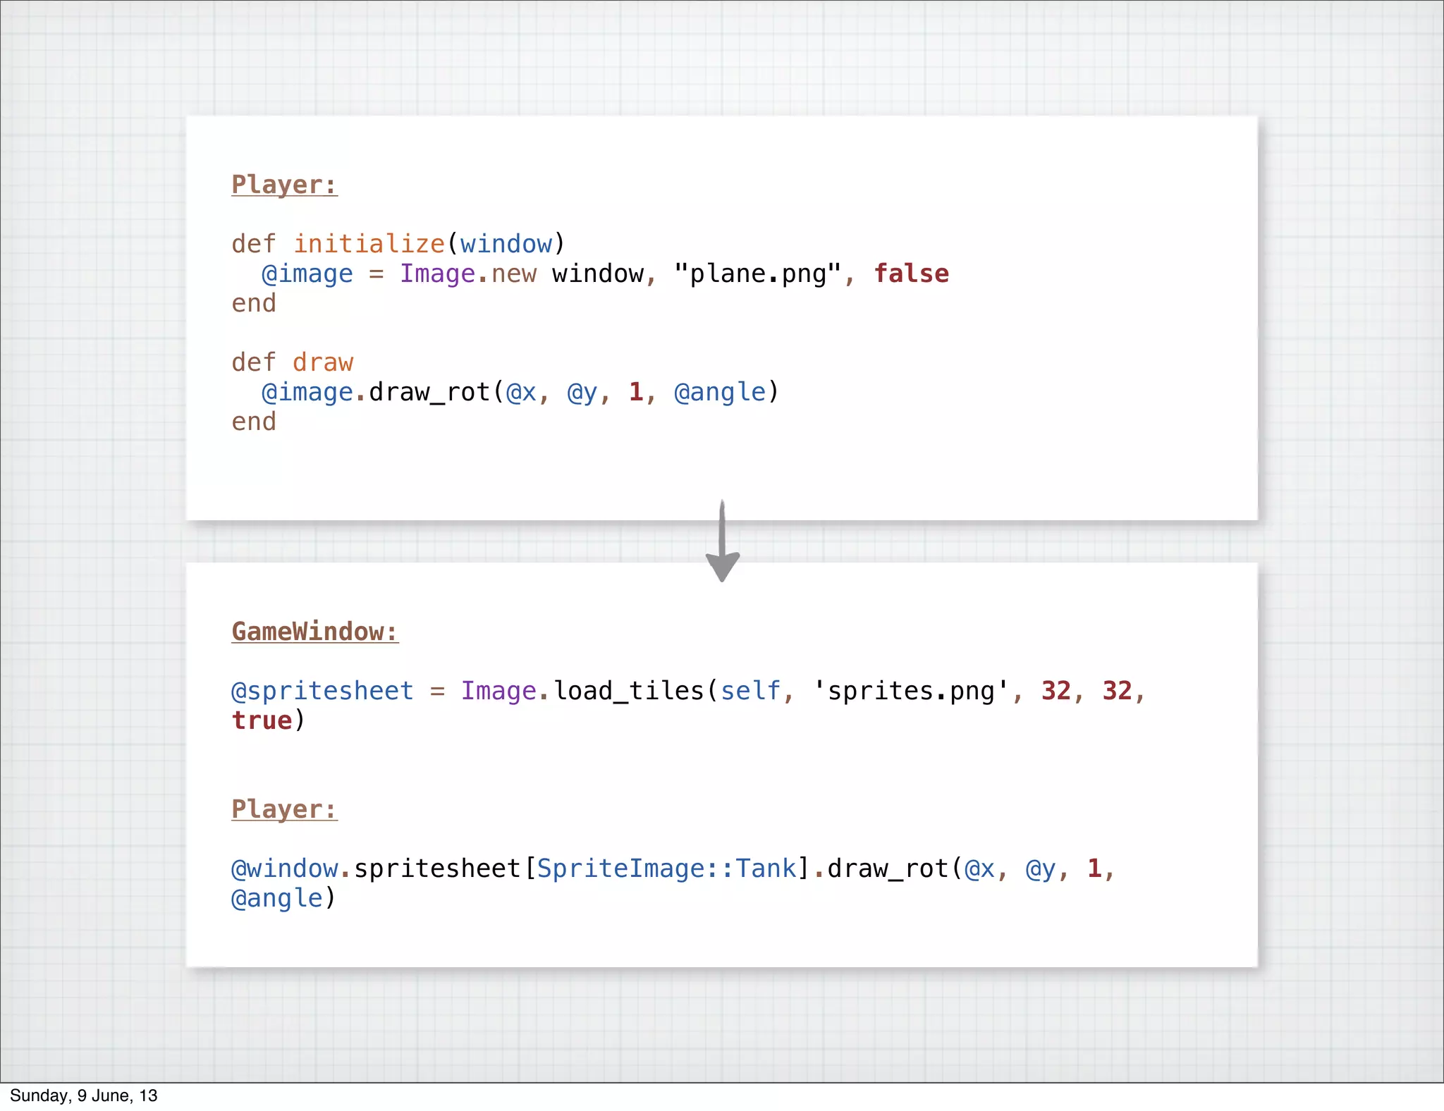1444x1111 pixels.
Task: Click the top underlined Player: heading
Action: click(284, 185)
